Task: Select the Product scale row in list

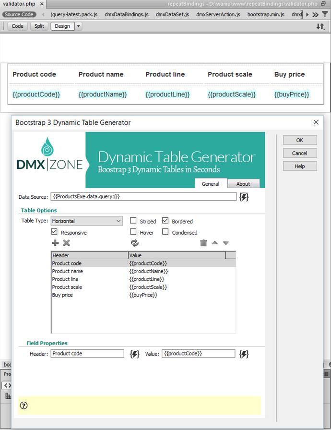Action: (x=143, y=287)
